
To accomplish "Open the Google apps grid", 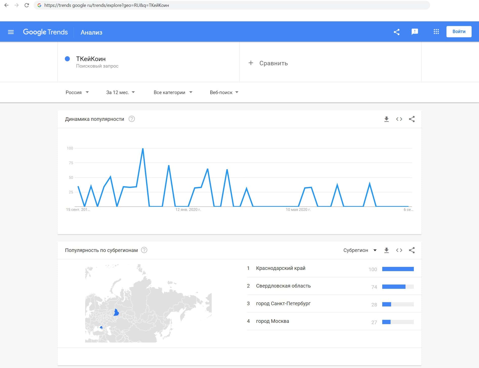I will click(436, 32).
